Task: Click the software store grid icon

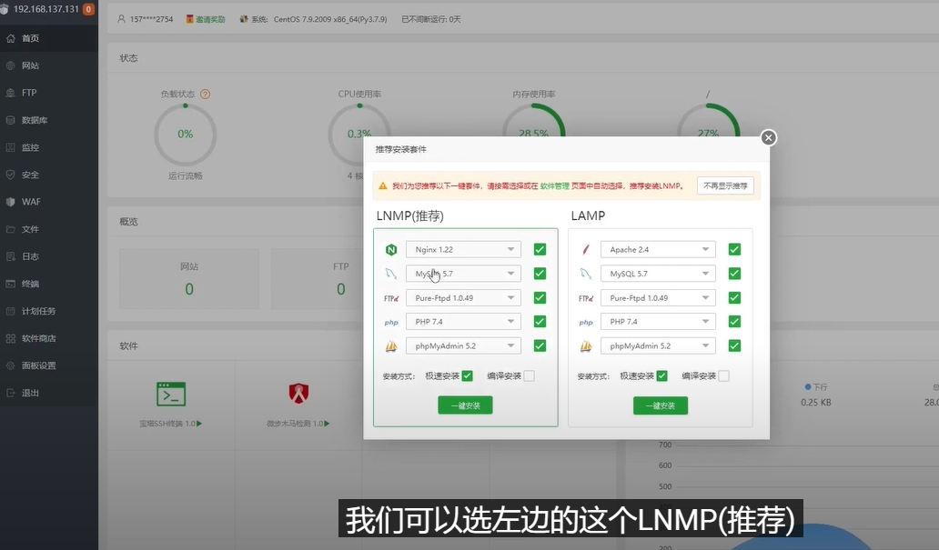Action: coord(11,338)
